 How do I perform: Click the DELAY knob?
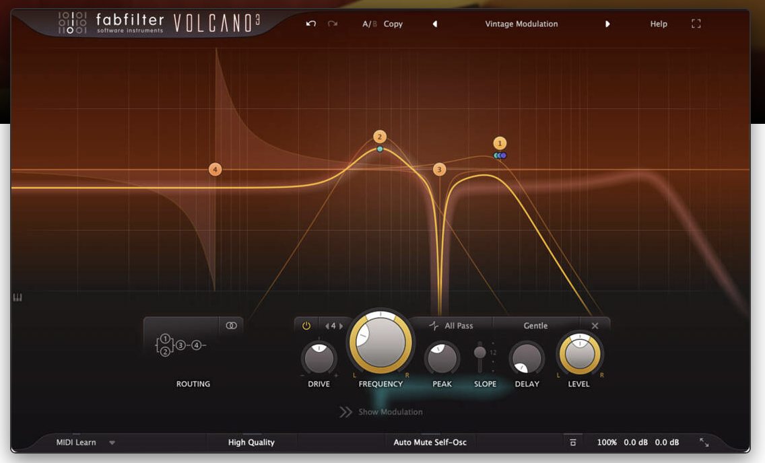527,358
